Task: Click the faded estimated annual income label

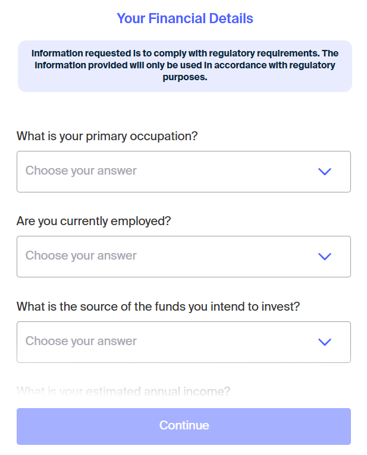Action: 123,391
